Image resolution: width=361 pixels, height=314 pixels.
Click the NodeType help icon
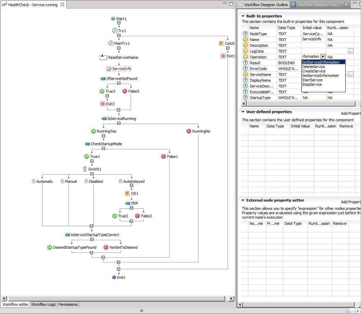(245, 33)
